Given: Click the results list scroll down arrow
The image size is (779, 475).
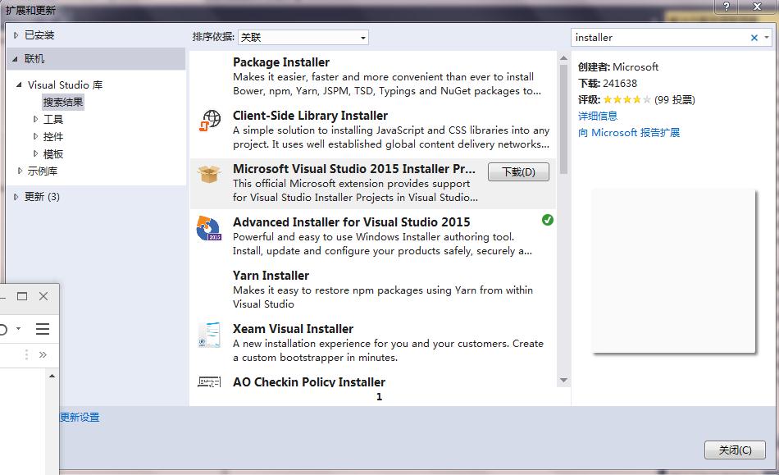Looking at the screenshot, I should [563, 380].
